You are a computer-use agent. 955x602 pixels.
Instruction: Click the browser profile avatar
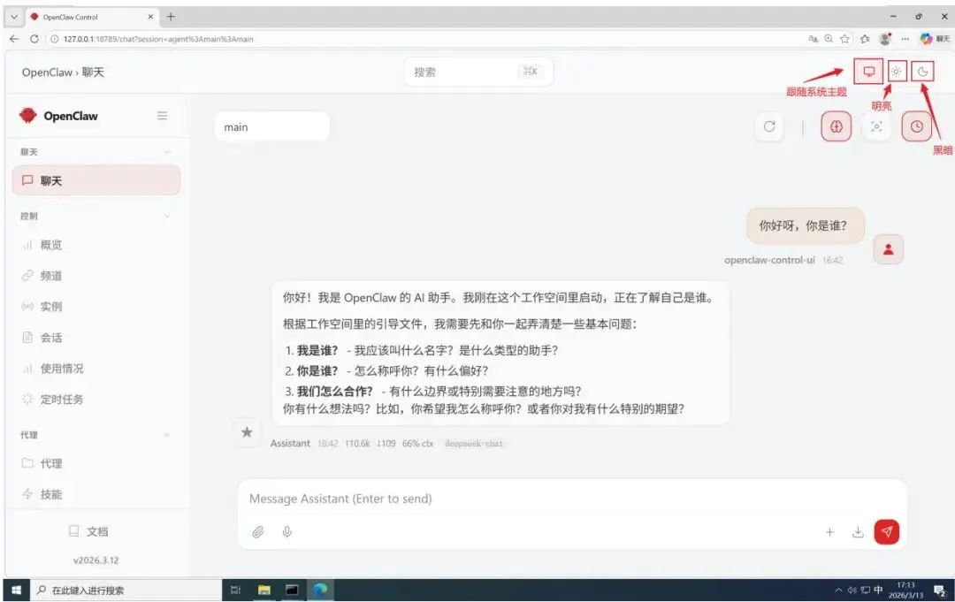885,38
